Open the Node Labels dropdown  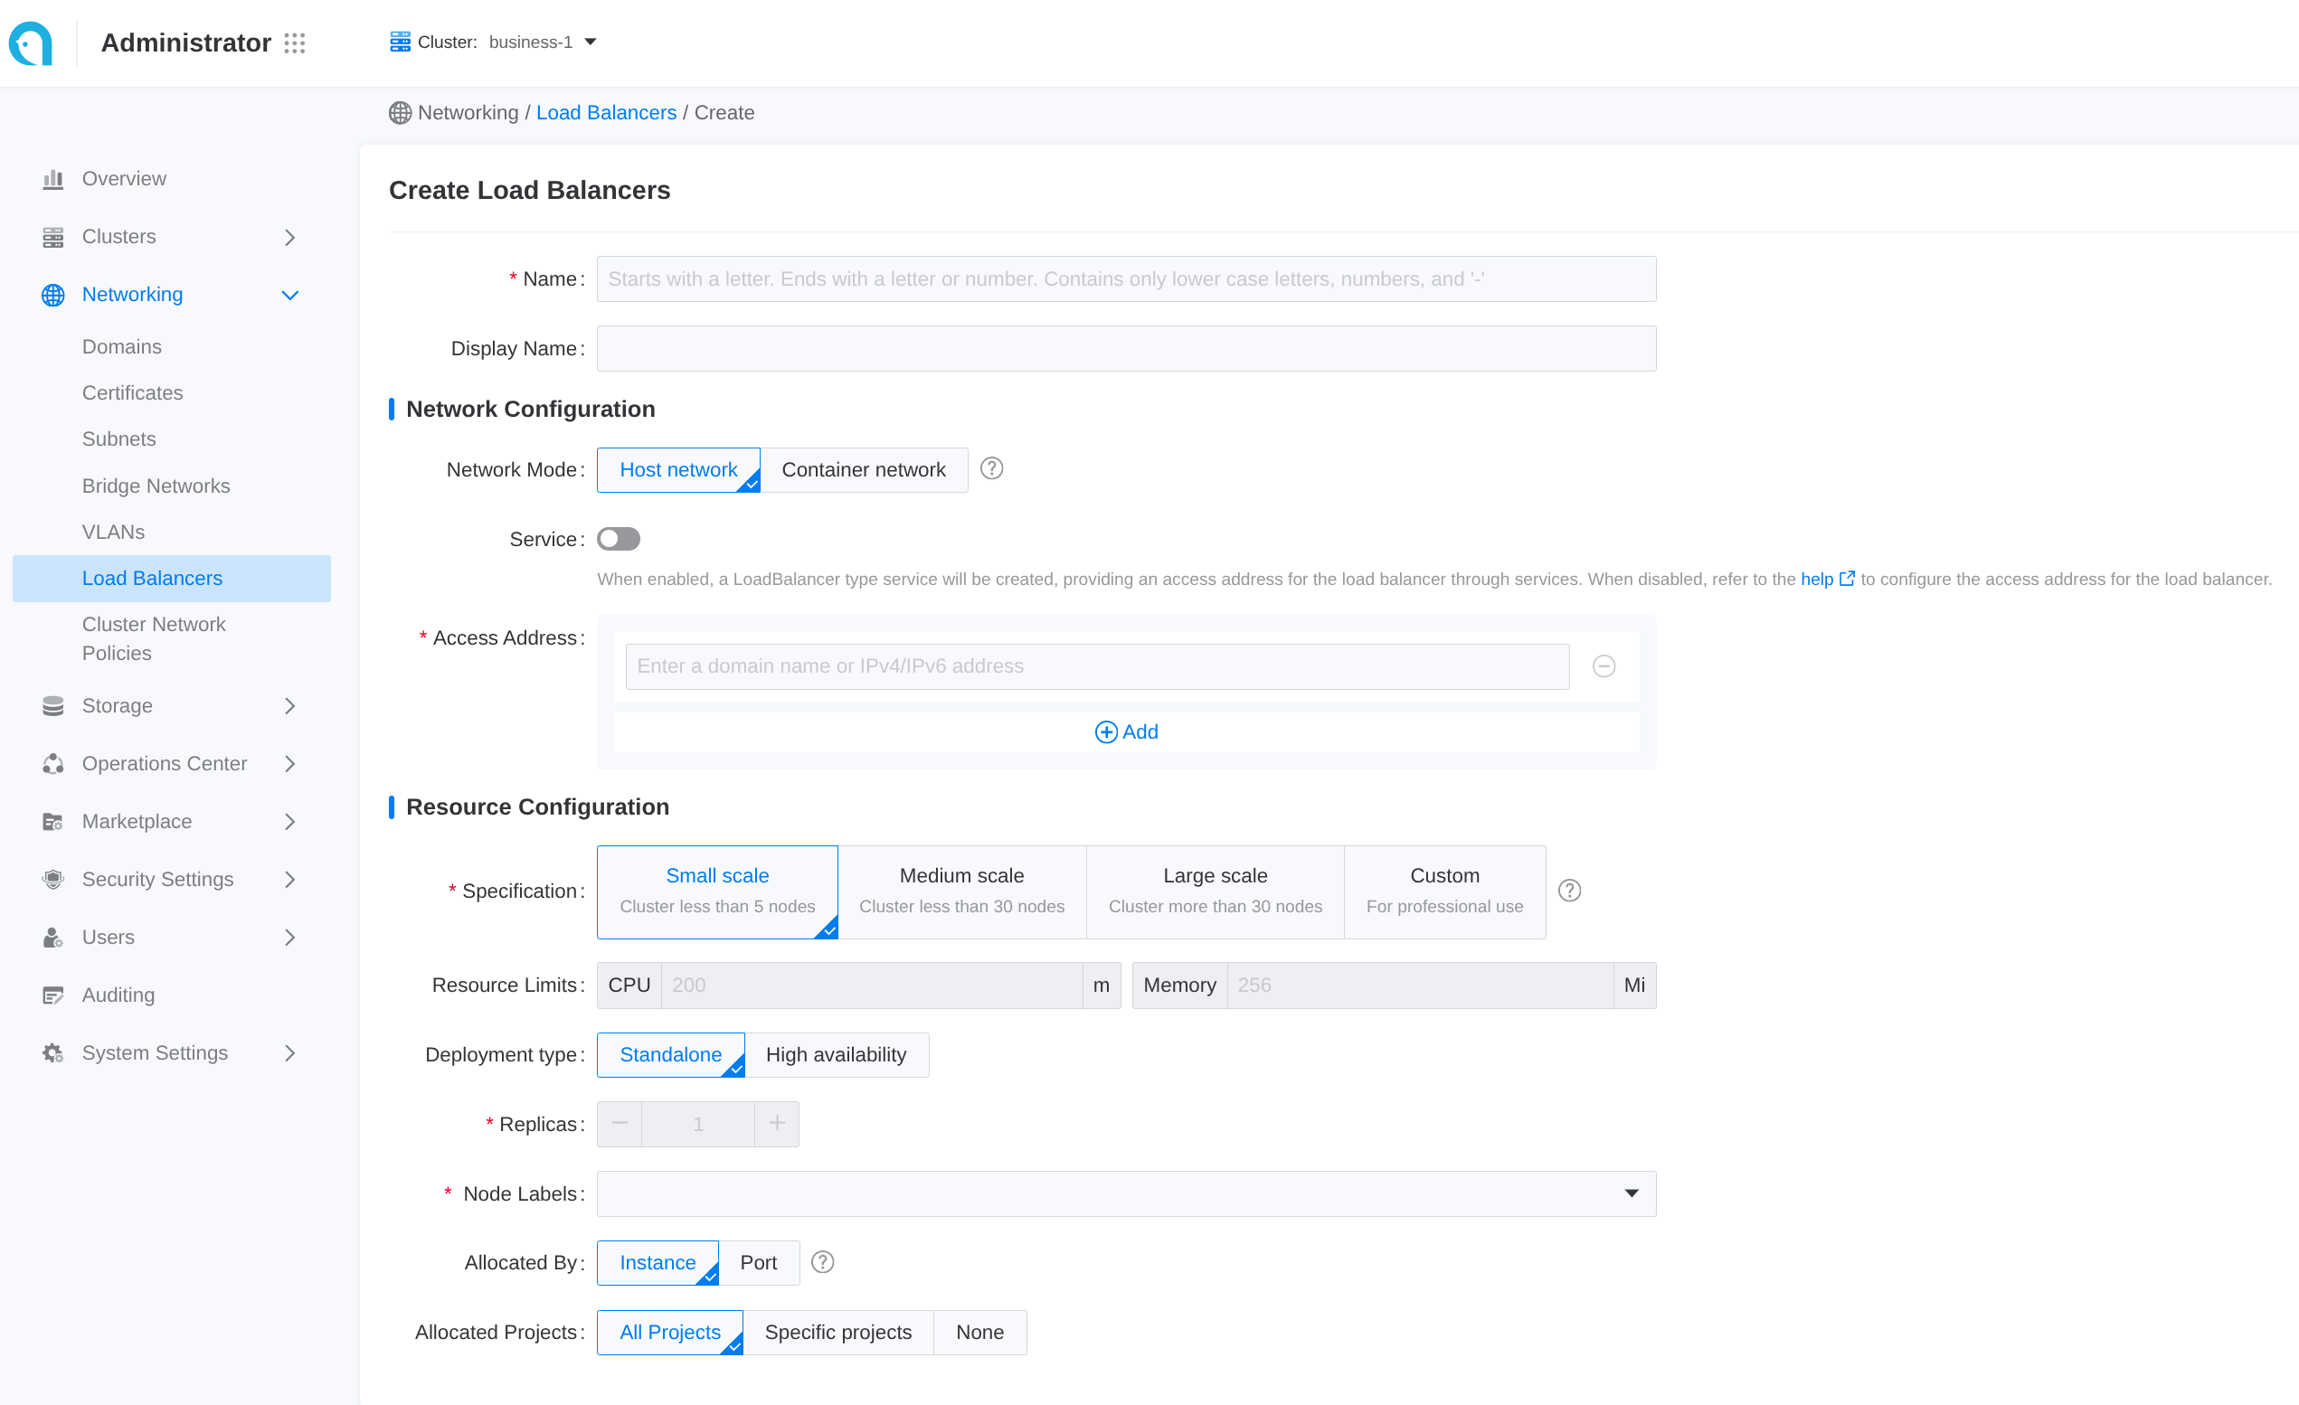(1125, 1193)
